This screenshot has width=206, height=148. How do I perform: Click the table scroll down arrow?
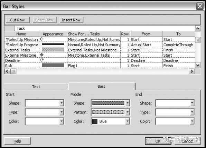click(198, 65)
